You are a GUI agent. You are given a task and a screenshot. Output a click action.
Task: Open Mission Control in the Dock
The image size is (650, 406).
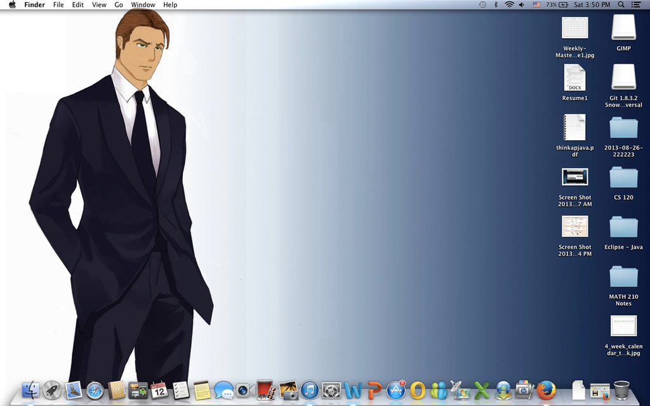click(138, 390)
